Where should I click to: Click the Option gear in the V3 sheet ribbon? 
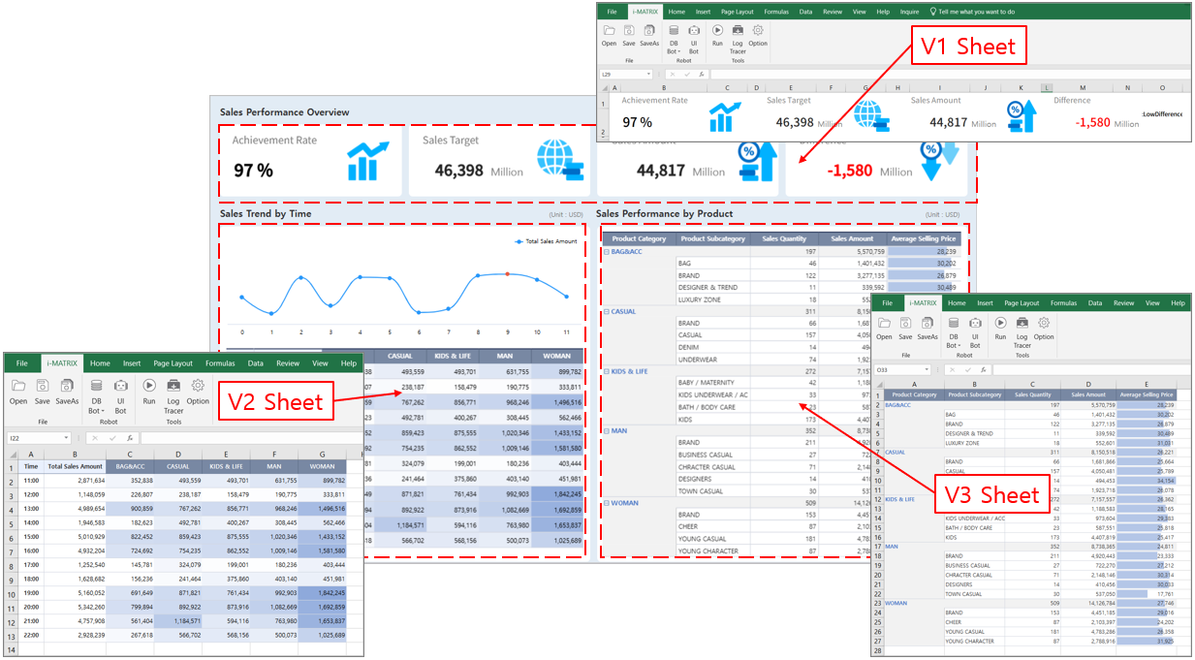(x=1043, y=324)
